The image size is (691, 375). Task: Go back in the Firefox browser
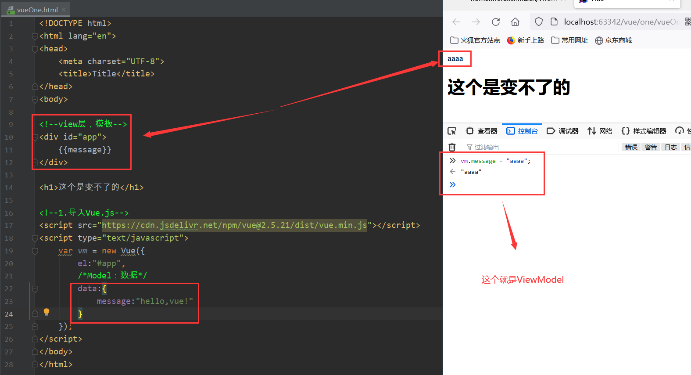pyautogui.click(x=456, y=22)
